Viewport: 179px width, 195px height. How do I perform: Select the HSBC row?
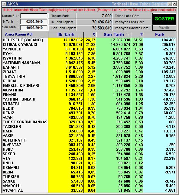click(89, 149)
